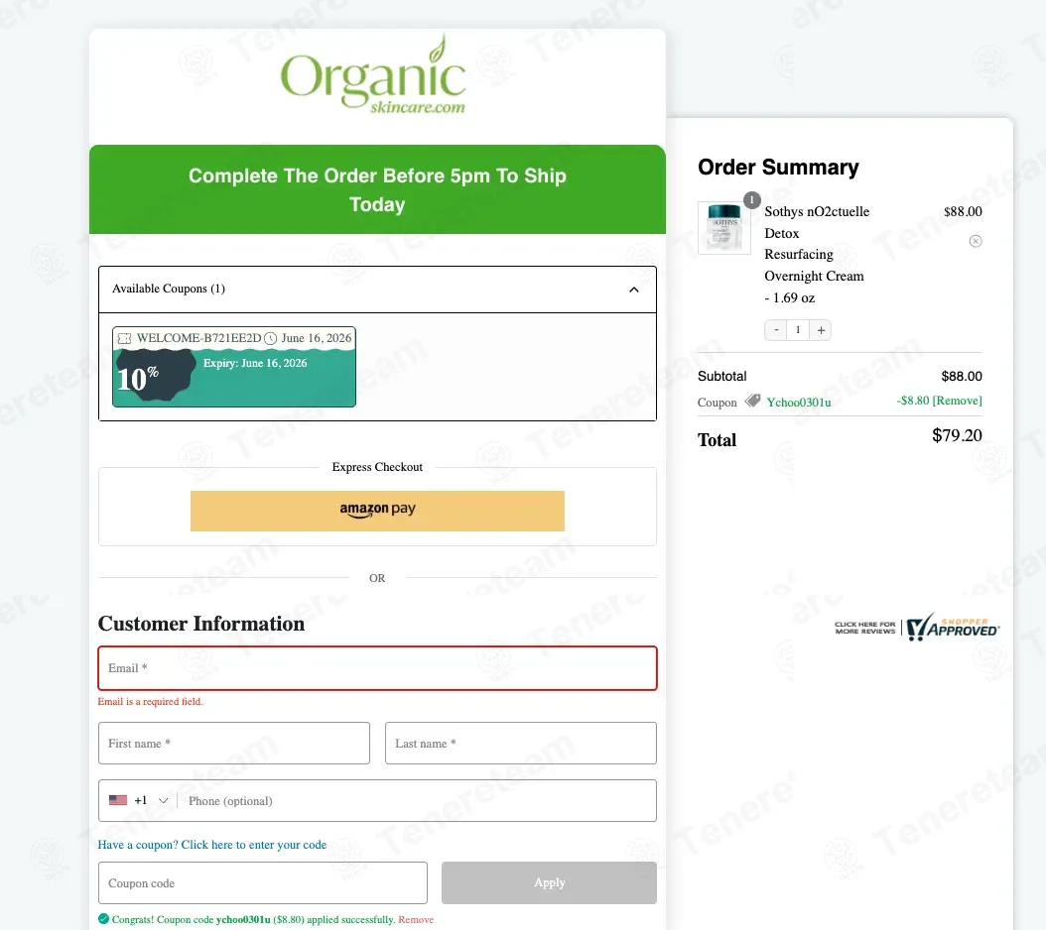Click the Last name field

(x=520, y=743)
